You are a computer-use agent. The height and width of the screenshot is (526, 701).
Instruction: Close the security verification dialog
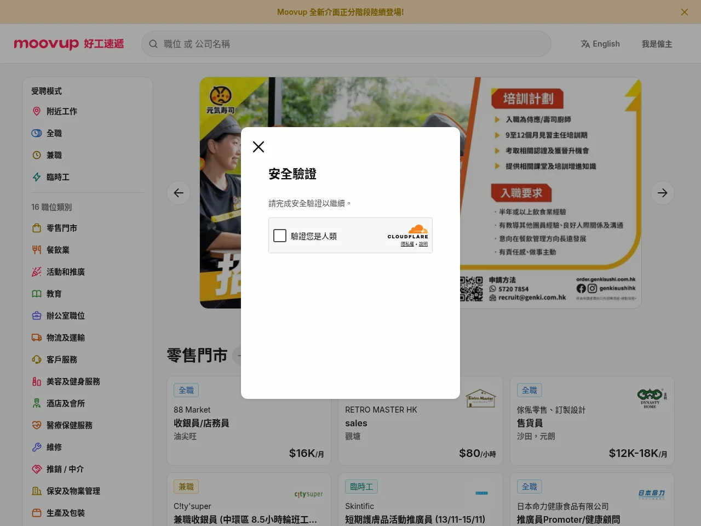click(258, 147)
